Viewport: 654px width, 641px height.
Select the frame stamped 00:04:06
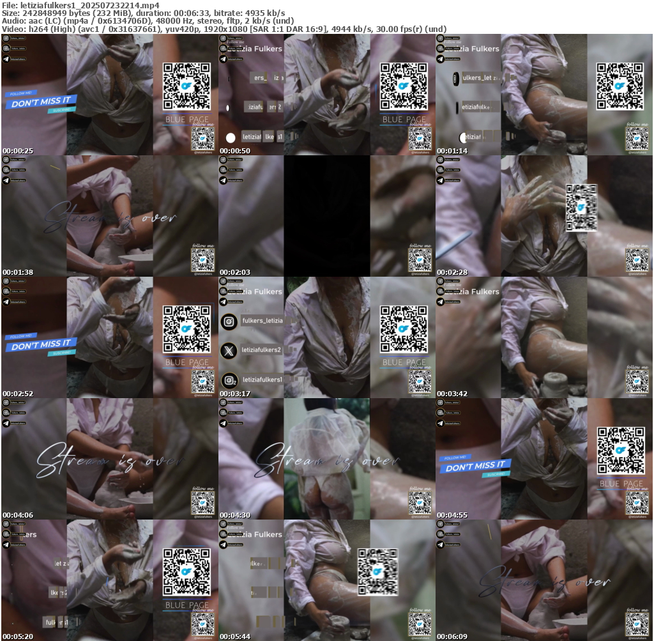point(110,459)
